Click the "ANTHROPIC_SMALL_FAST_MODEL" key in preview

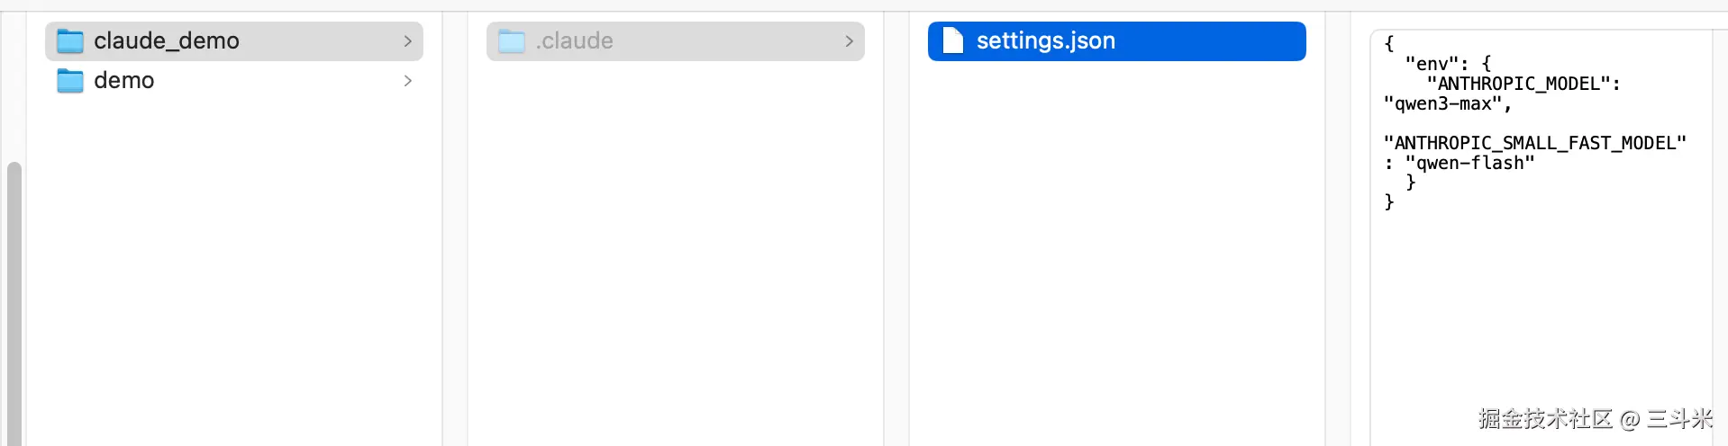1535,143
